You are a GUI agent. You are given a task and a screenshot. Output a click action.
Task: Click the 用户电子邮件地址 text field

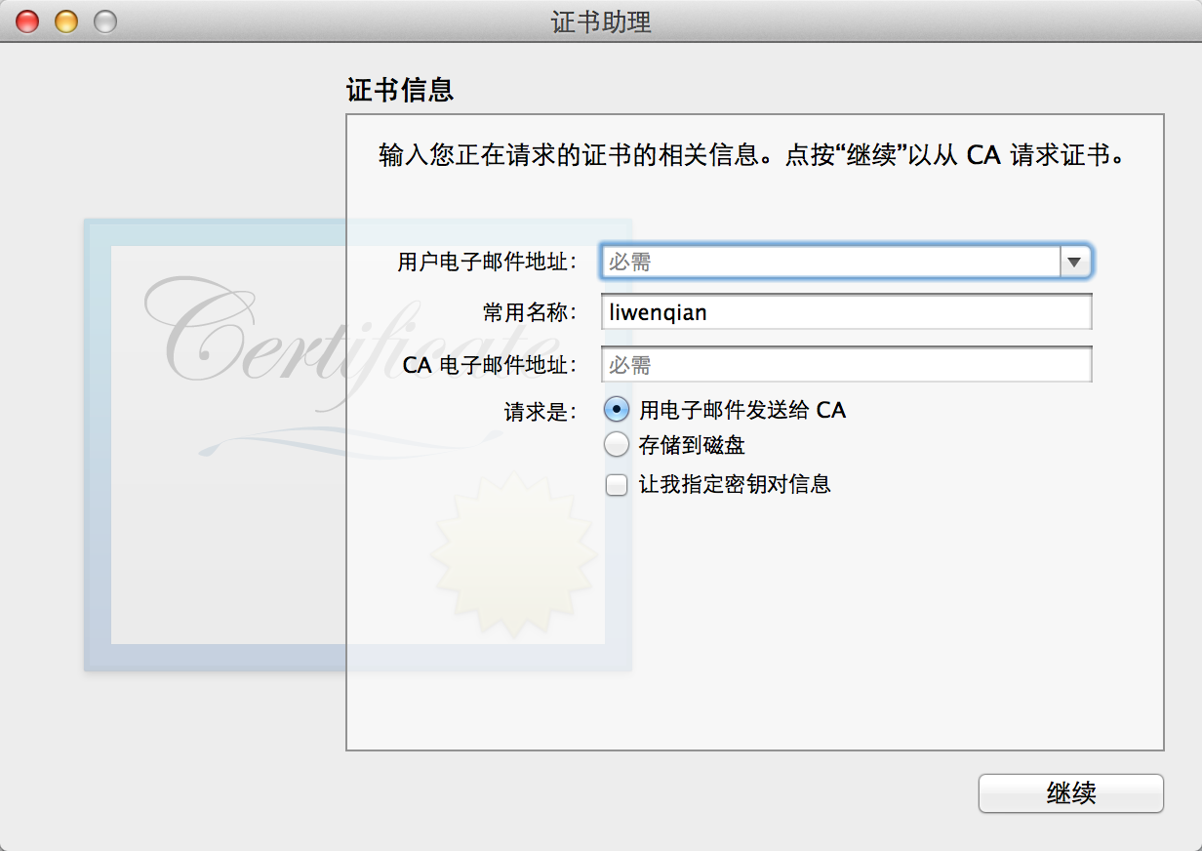831,262
